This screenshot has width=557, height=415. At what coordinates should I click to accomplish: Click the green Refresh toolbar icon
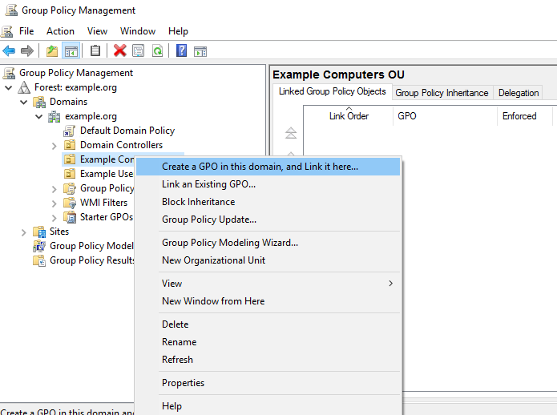(x=158, y=50)
